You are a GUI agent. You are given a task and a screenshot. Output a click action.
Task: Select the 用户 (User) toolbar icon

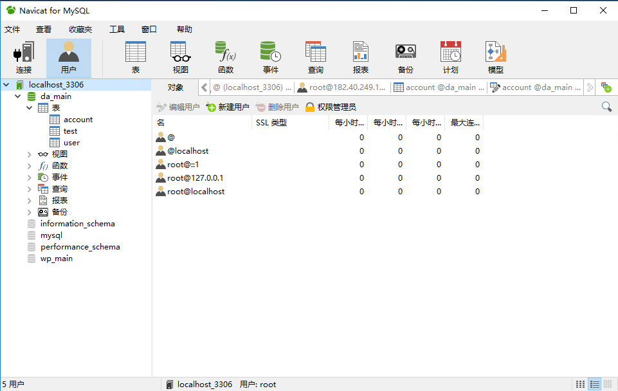pos(69,58)
